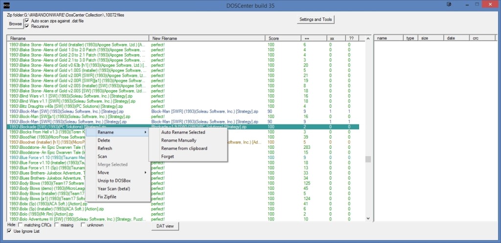Viewport: 501px width, 243px height.
Task: Click the type column header in right panel
Action: pos(411,38)
